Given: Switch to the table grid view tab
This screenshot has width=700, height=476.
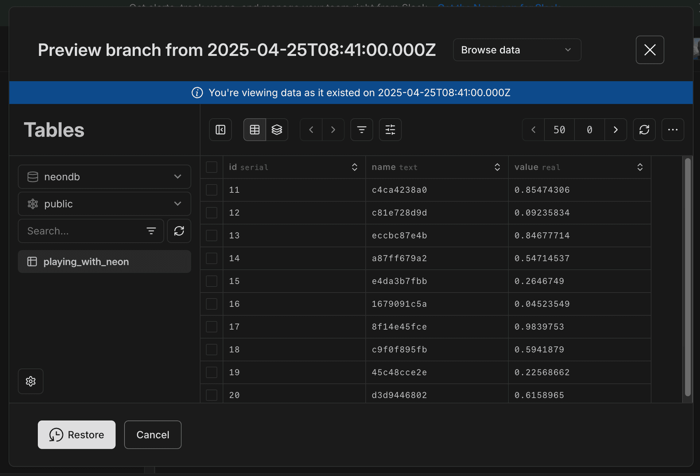Looking at the screenshot, I should click(254, 129).
